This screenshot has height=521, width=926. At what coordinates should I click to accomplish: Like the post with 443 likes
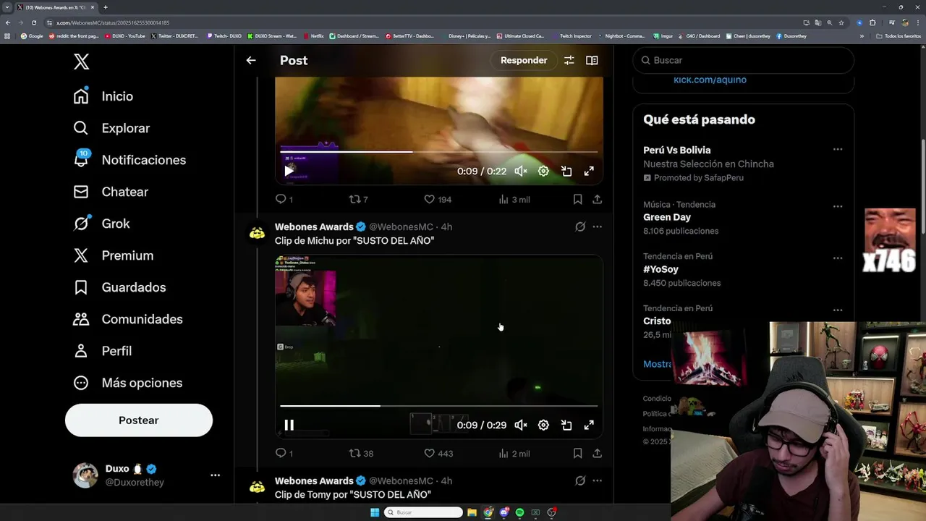pyautogui.click(x=438, y=453)
